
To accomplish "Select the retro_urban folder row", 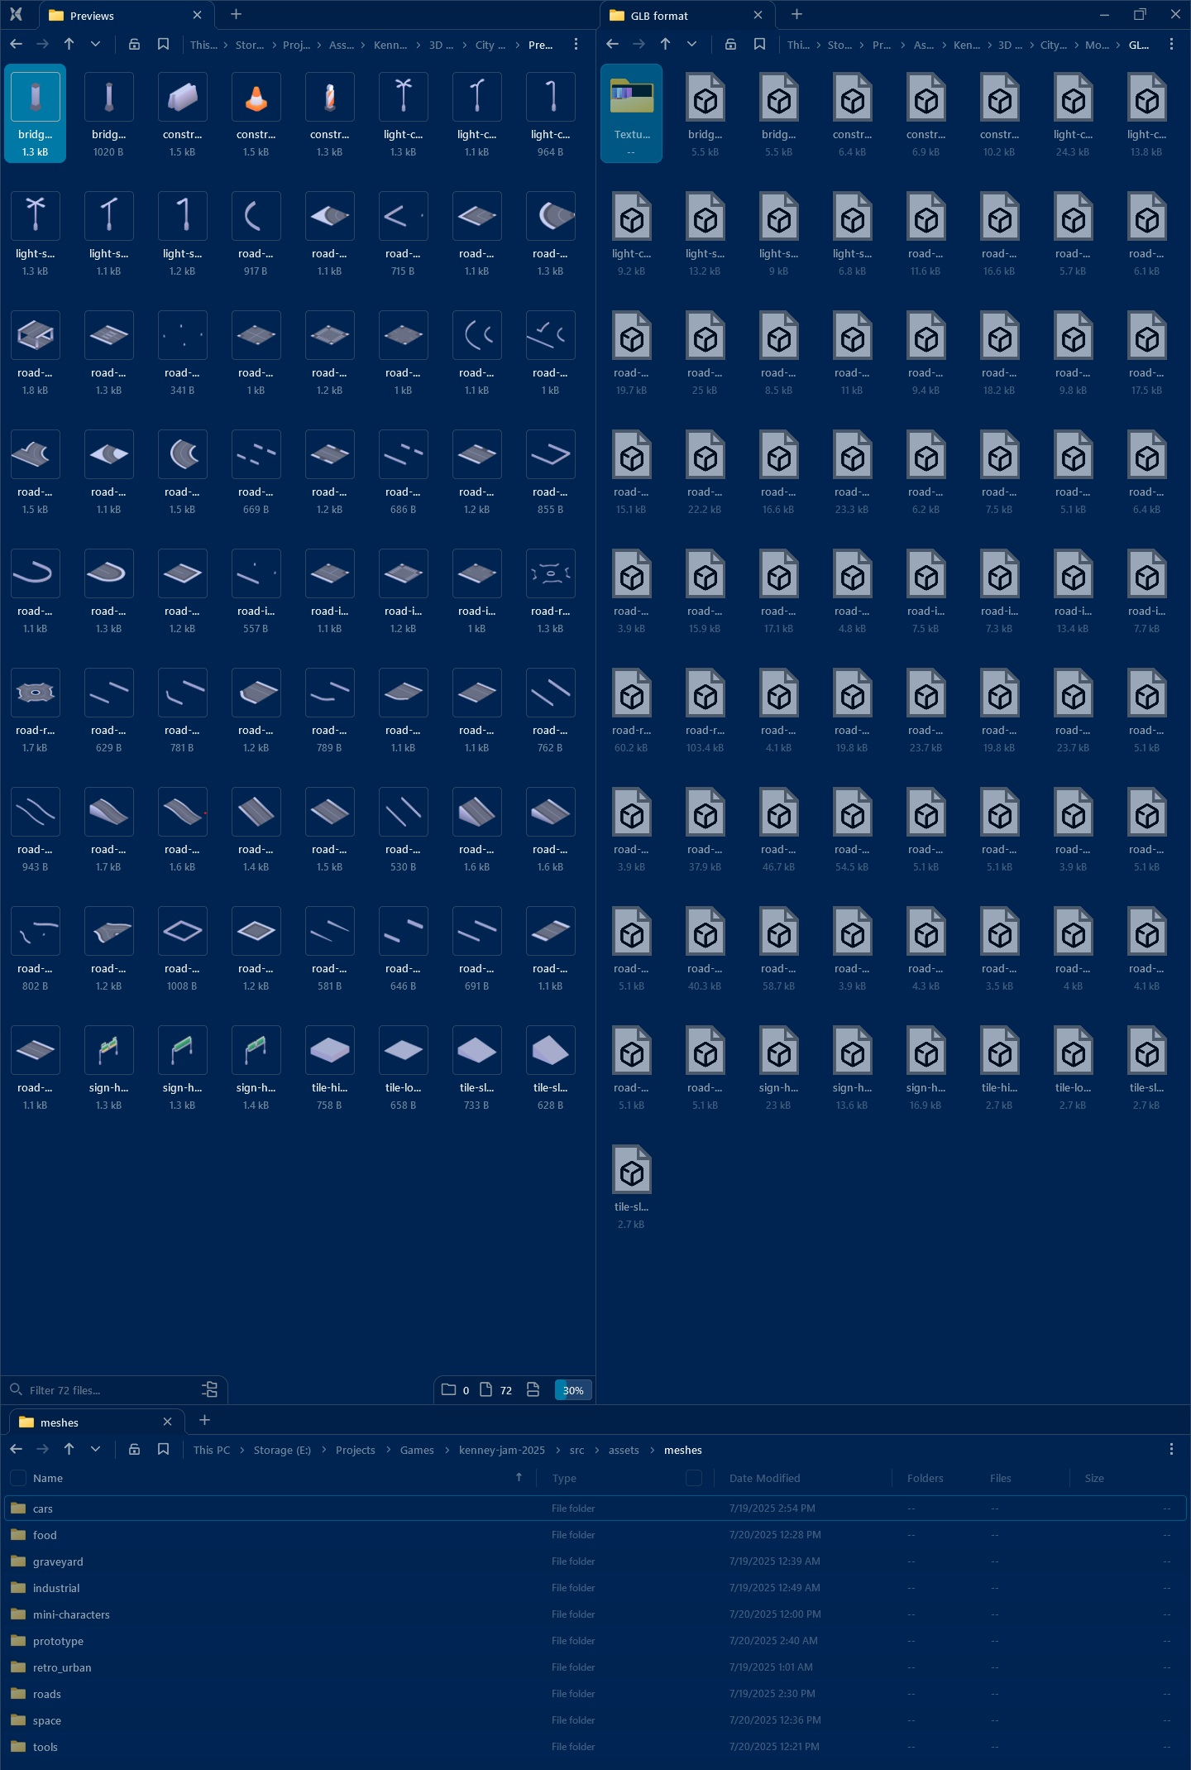I will (x=595, y=1667).
